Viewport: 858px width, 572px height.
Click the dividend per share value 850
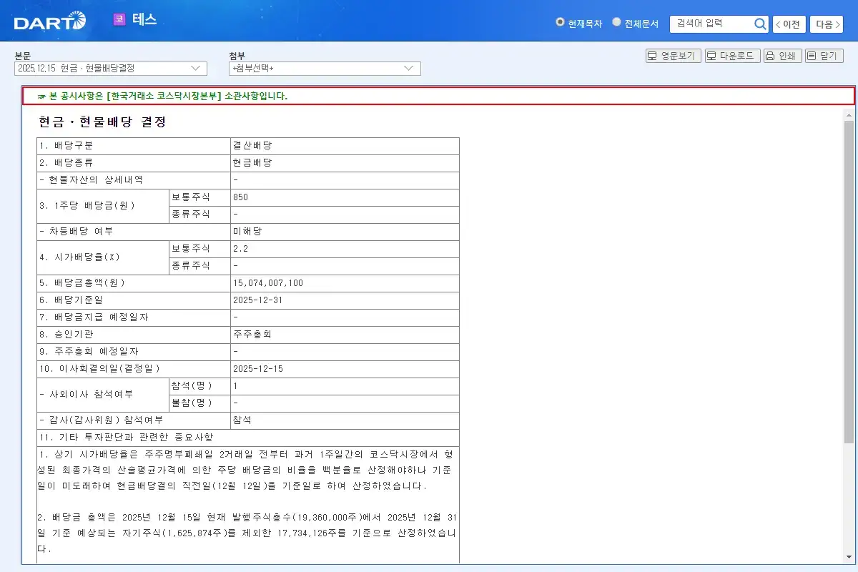tap(240, 197)
